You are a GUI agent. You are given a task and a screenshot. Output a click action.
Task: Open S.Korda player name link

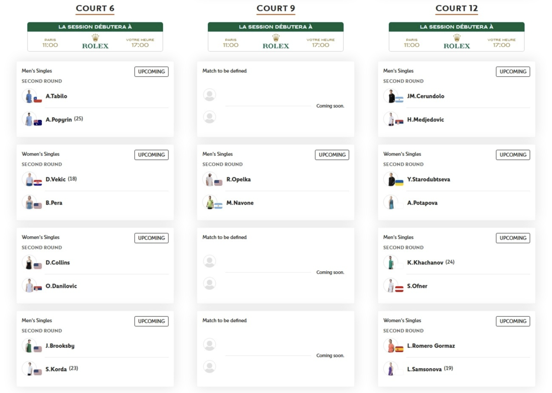tap(56, 369)
